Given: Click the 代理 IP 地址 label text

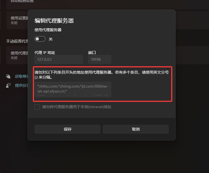Looking at the screenshot, I should click(45, 53).
